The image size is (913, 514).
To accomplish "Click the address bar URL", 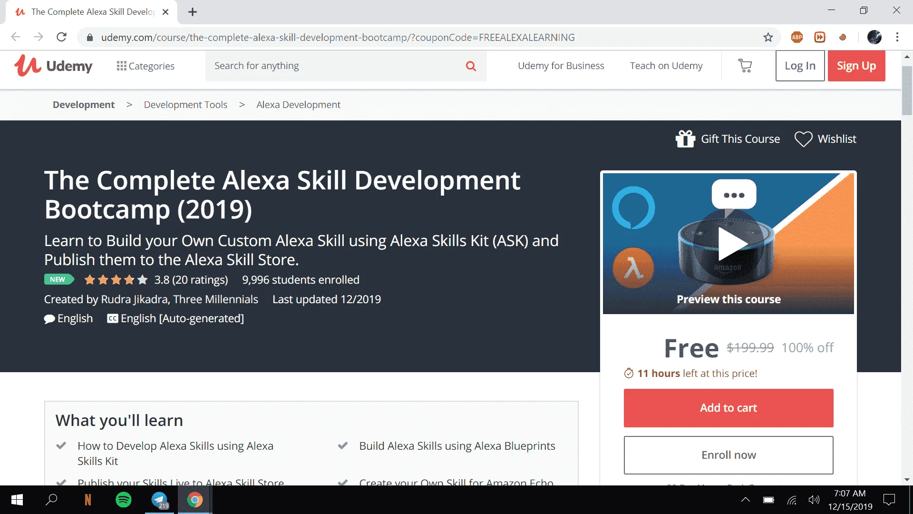I will point(338,37).
